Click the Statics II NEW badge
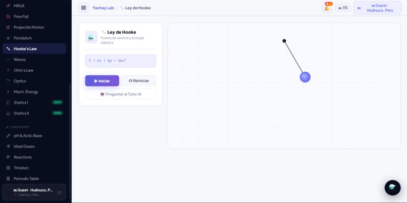The image size is (407, 203). click(58, 113)
